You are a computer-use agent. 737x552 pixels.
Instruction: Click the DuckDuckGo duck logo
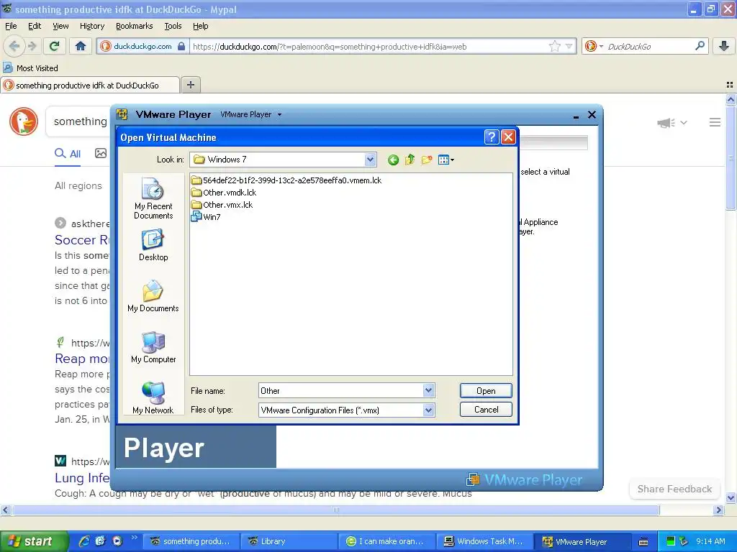pos(24,121)
